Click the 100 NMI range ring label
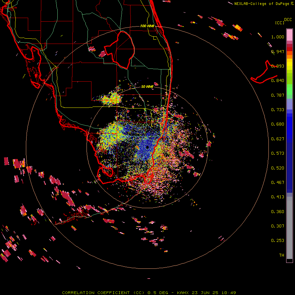 (x=147, y=26)
